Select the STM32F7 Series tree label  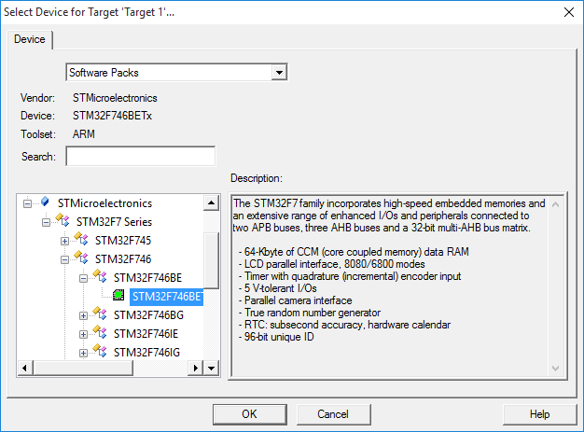point(114,222)
